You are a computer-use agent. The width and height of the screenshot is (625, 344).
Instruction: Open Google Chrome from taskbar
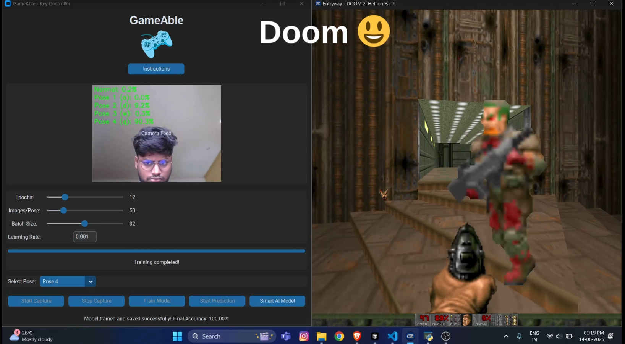point(339,336)
